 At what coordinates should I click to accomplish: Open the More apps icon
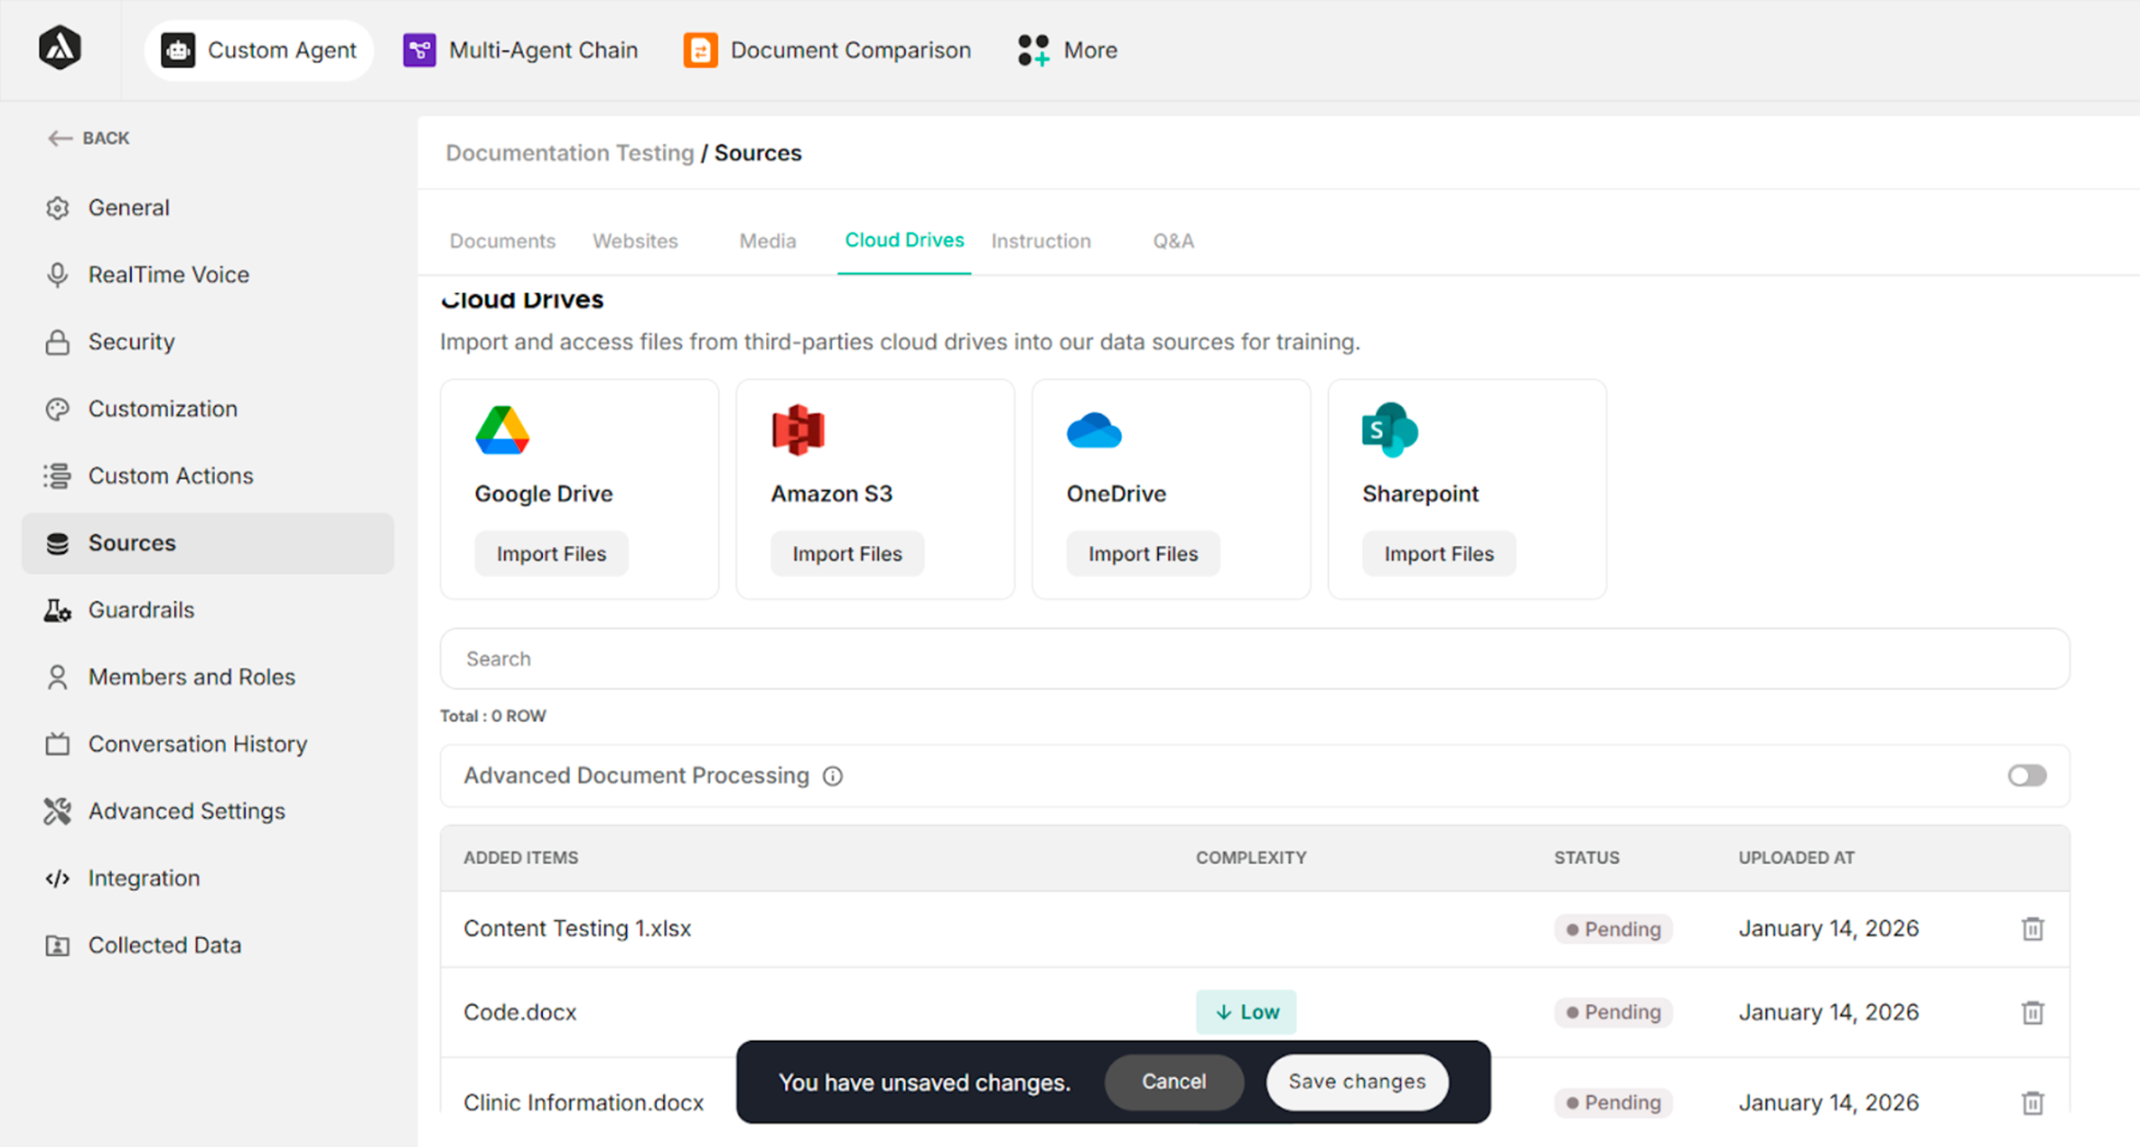click(1033, 50)
